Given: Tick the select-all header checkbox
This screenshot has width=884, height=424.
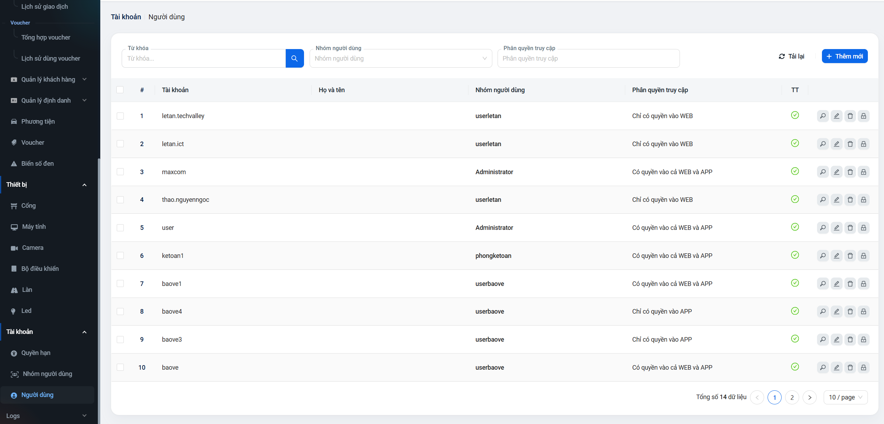Looking at the screenshot, I should [x=120, y=90].
